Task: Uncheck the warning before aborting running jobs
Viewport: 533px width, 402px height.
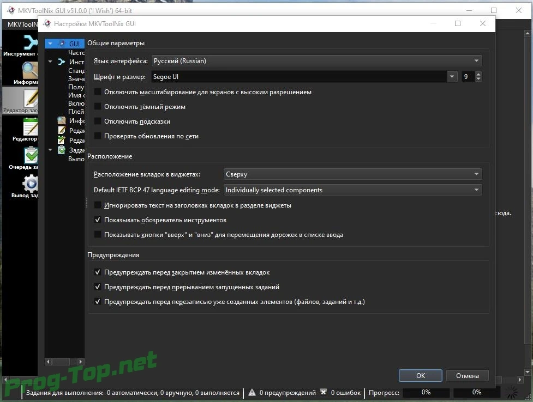Action: (98, 287)
